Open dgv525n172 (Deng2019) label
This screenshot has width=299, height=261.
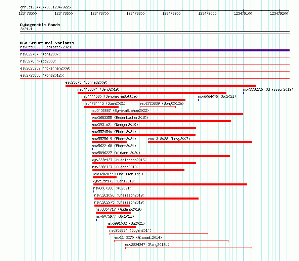[x=114, y=181]
